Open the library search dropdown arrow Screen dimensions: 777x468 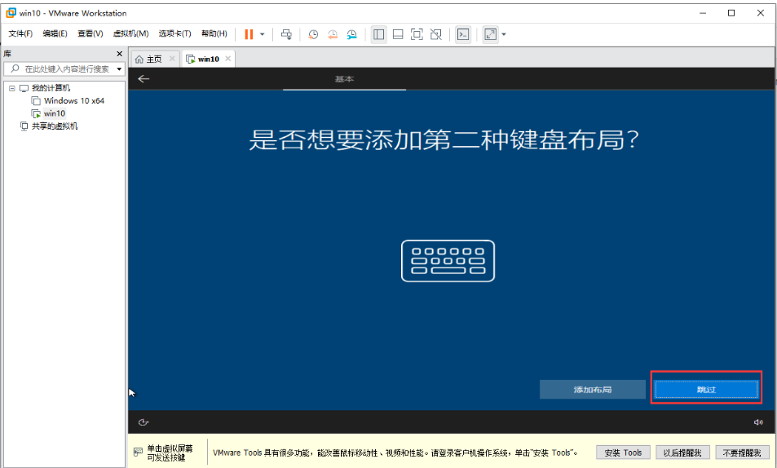(x=119, y=69)
